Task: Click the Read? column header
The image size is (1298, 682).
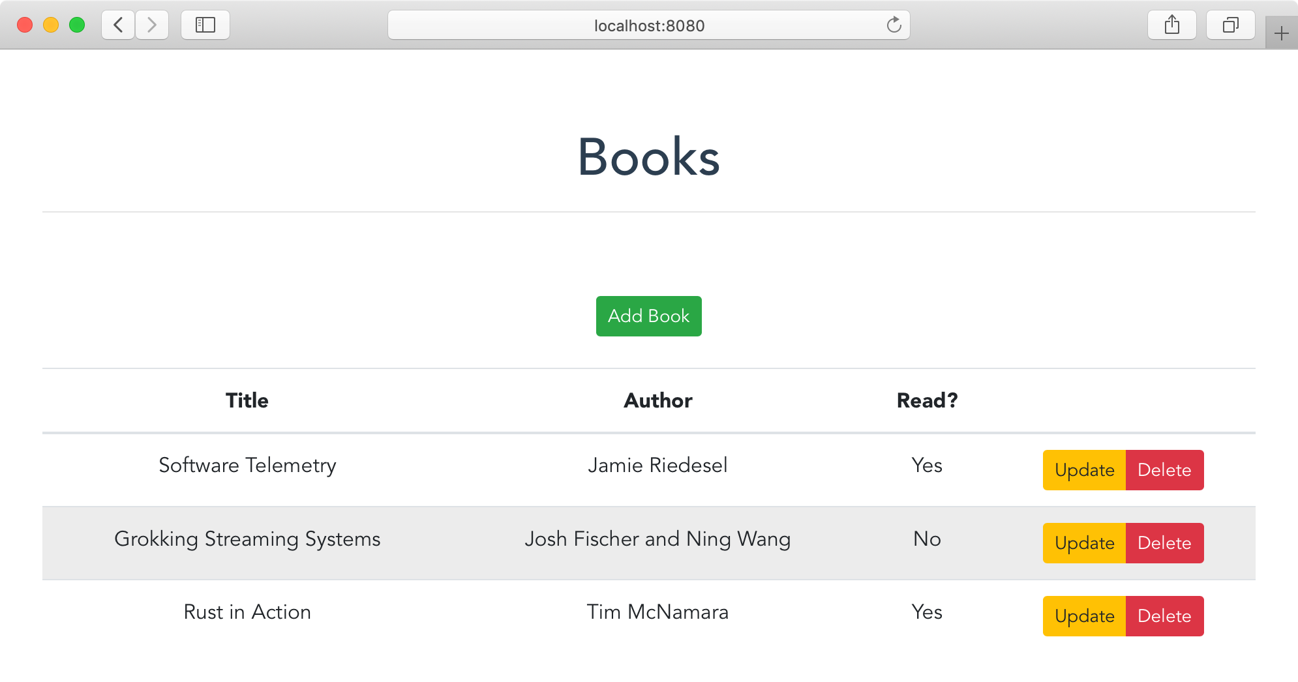Action: pyautogui.click(x=927, y=400)
